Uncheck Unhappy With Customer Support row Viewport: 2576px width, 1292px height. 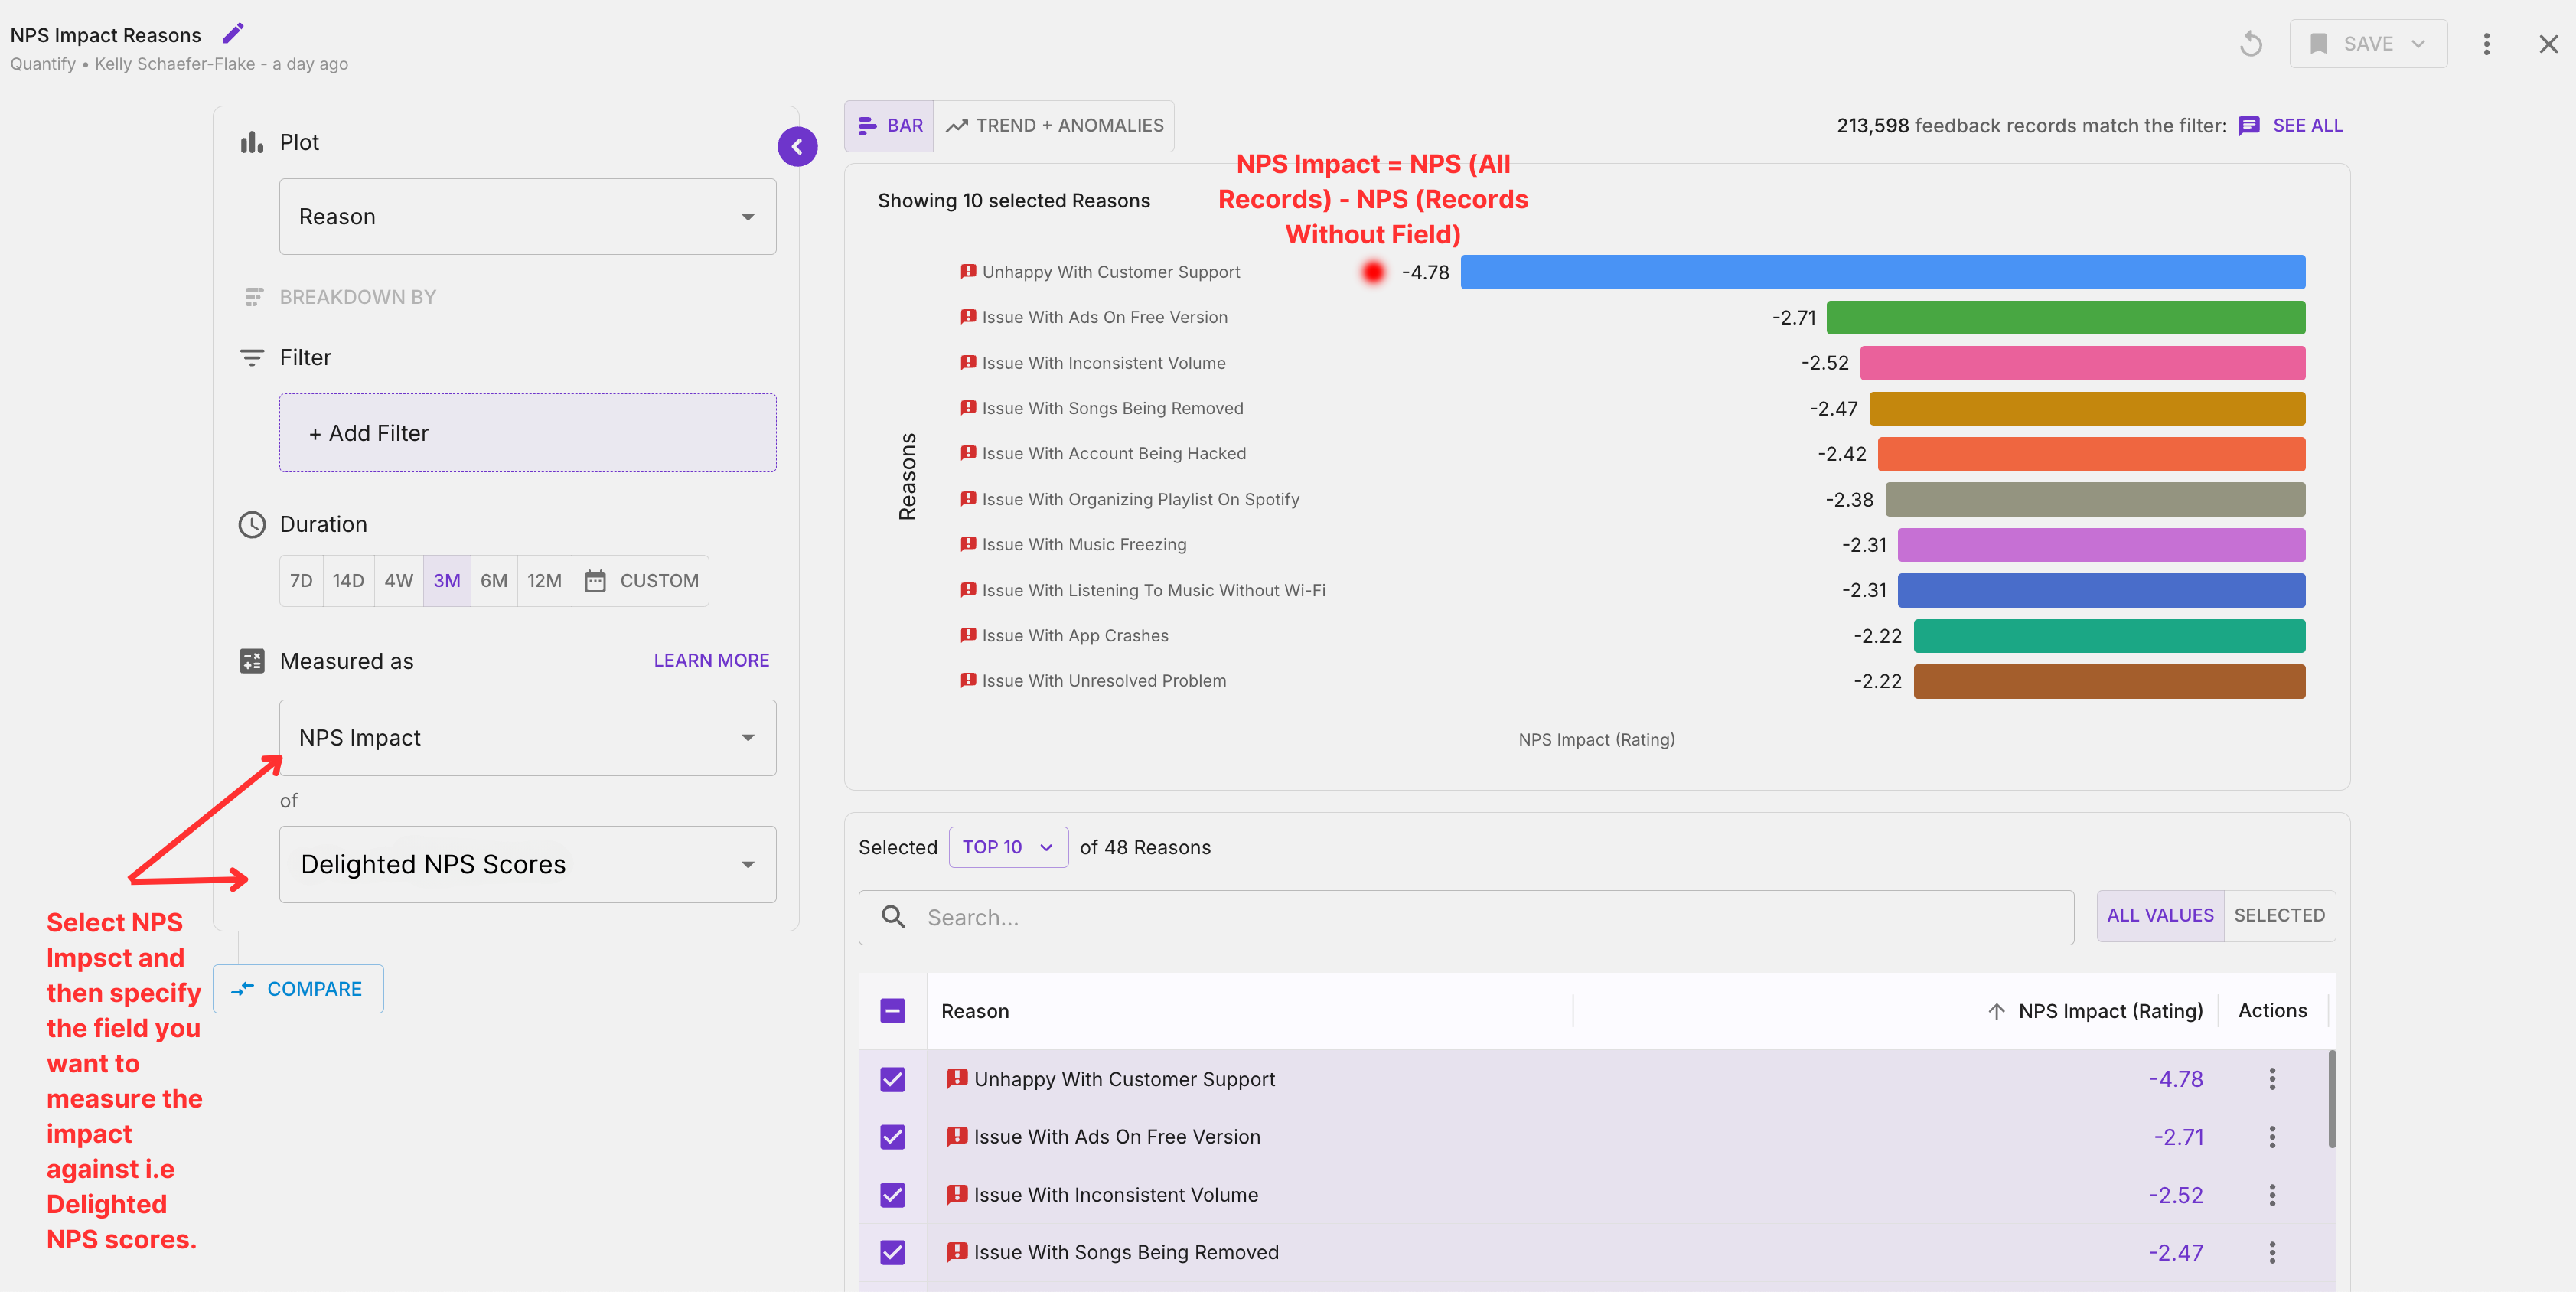coord(892,1079)
